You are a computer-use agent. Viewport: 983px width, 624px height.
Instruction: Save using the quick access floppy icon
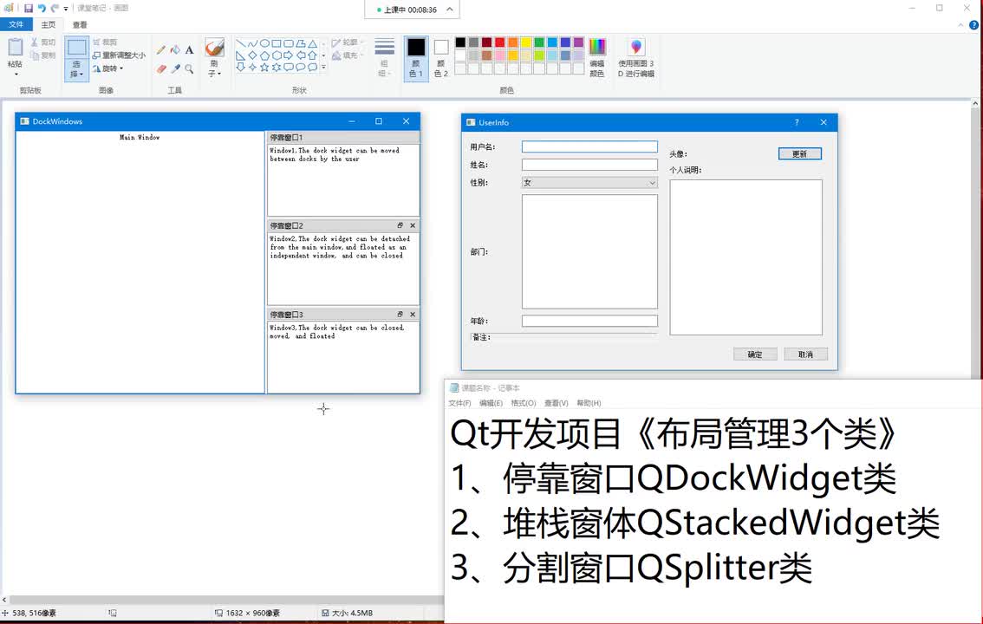point(29,8)
